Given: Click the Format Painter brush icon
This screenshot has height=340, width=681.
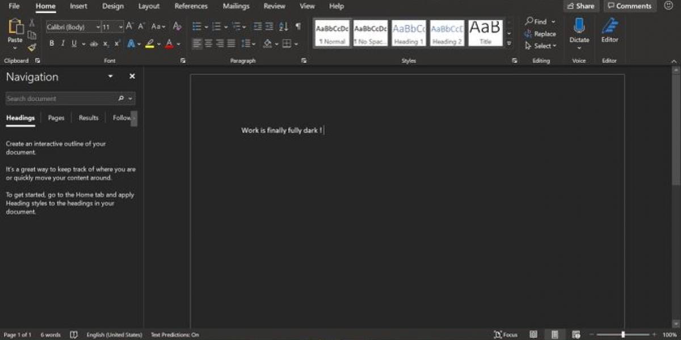Looking at the screenshot, I should [x=32, y=48].
